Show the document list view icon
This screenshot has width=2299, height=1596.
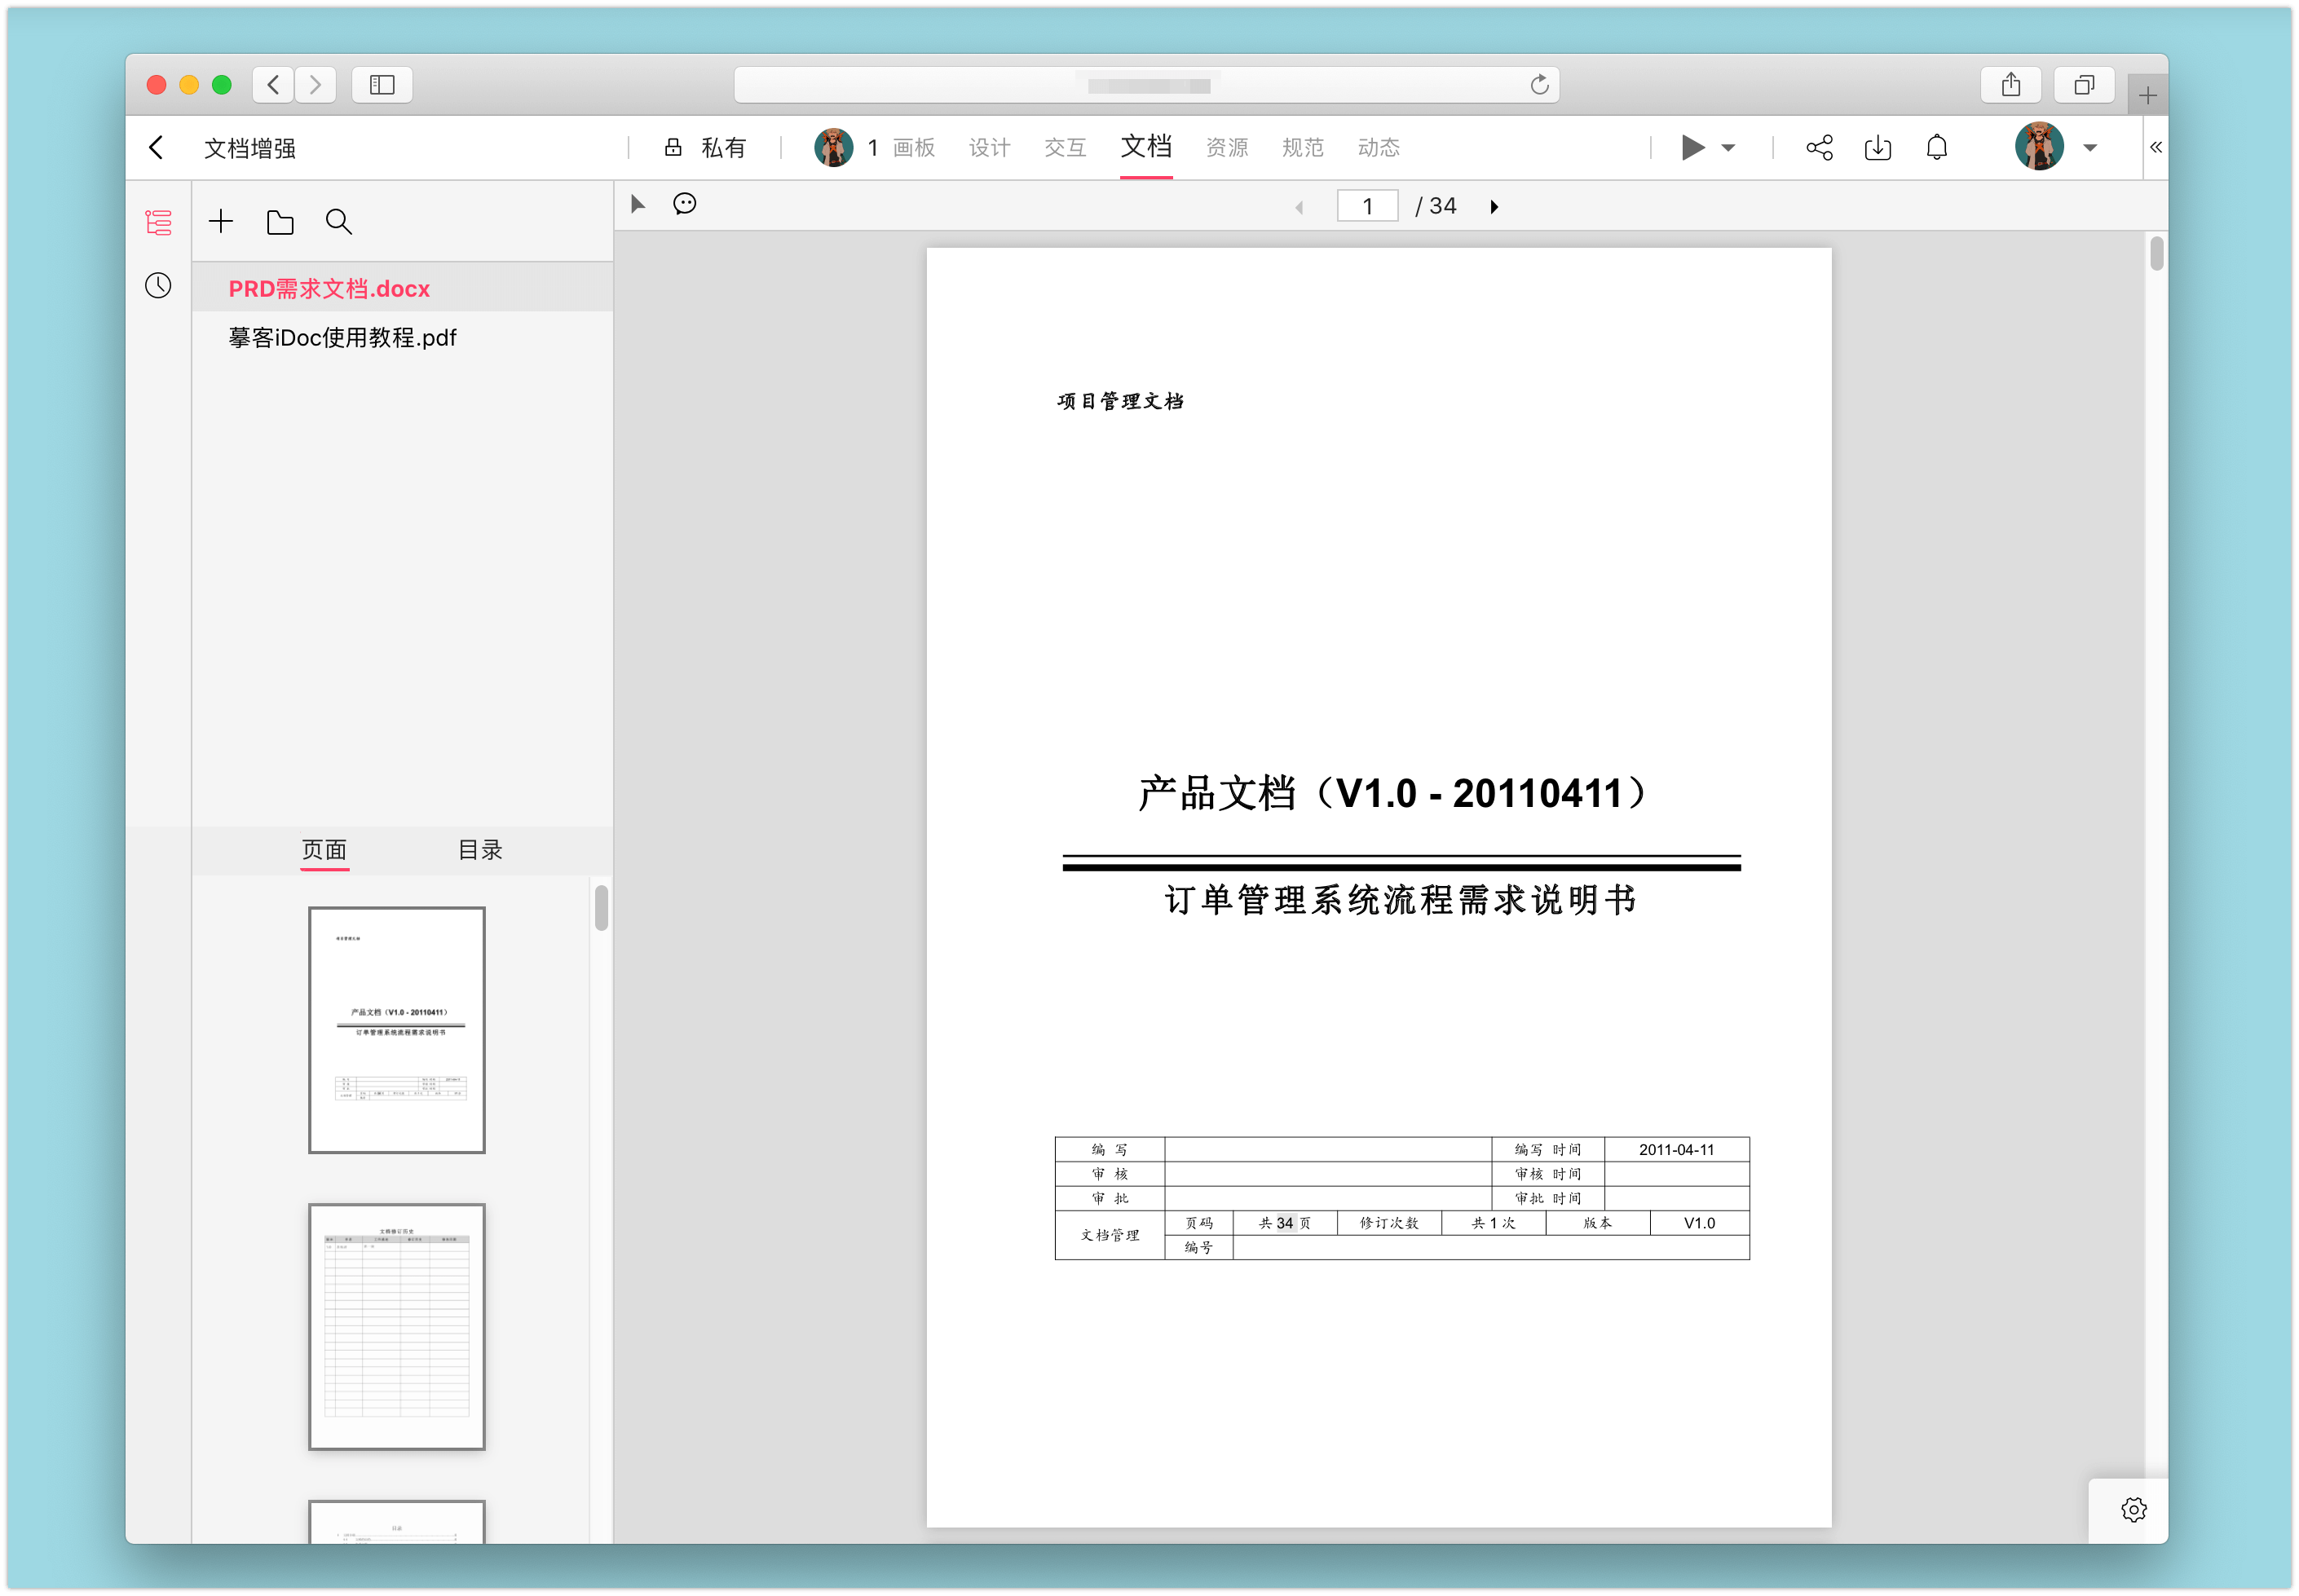coord(158,222)
